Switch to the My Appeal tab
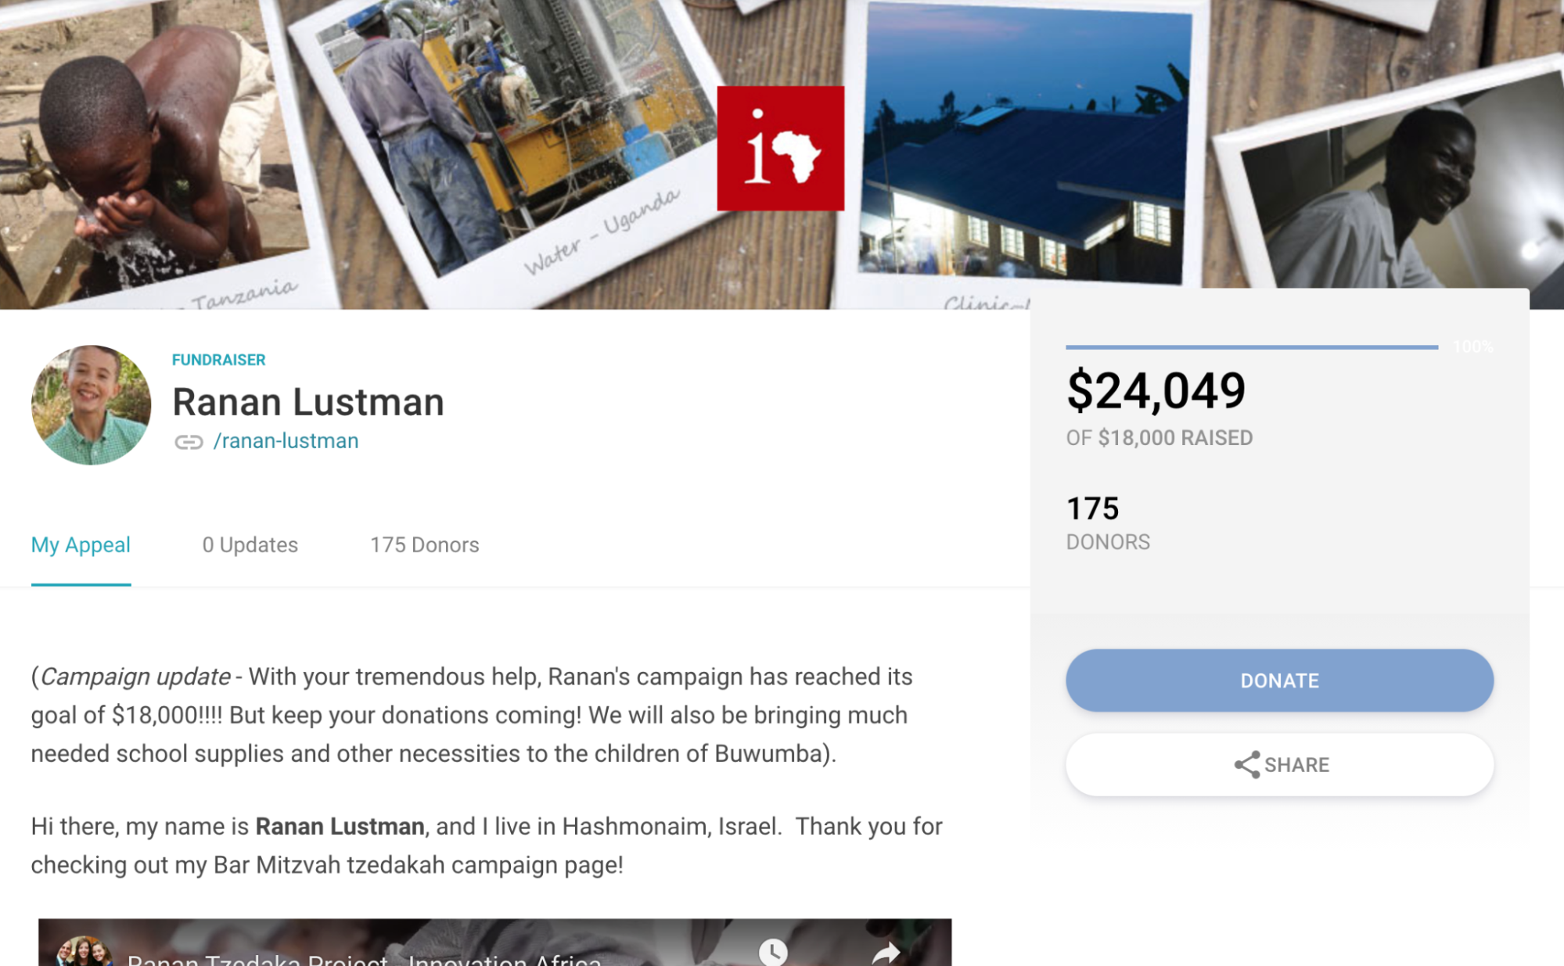 click(x=81, y=545)
